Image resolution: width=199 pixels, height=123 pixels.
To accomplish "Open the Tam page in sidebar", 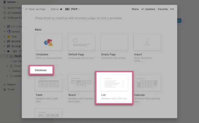I will pos(14,37).
